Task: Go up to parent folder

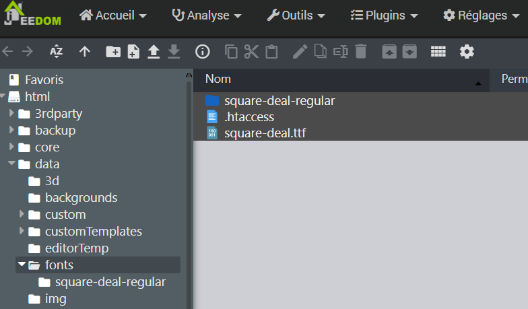Action: tap(85, 52)
